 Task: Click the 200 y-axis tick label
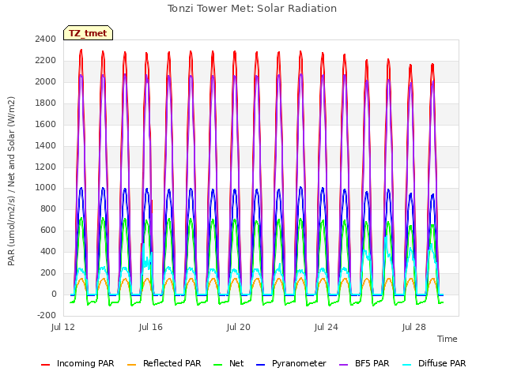coord(48,272)
